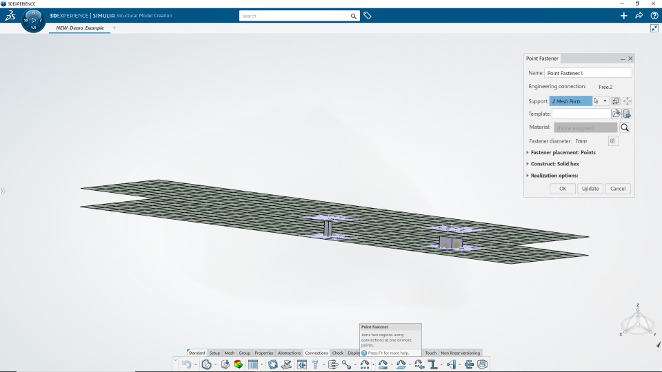Click the distributed coupling toolbar icon
The height and width of the screenshot is (372, 662).
(x=451, y=364)
